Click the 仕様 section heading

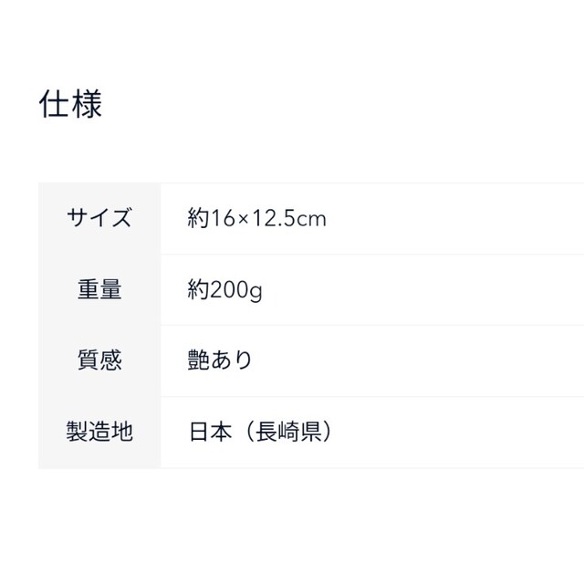coord(70,104)
